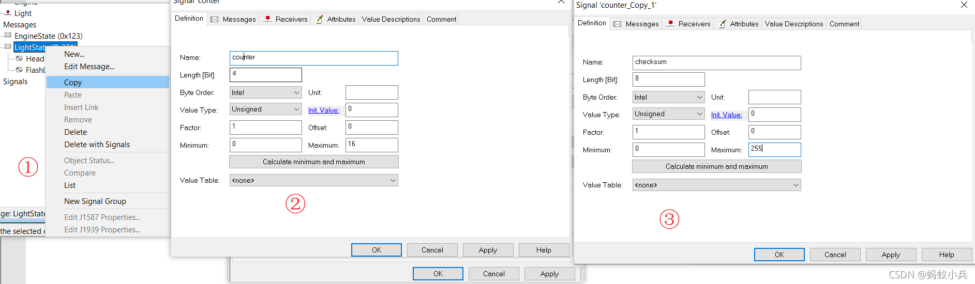Click Init. Value link in counter dialog

click(324, 110)
